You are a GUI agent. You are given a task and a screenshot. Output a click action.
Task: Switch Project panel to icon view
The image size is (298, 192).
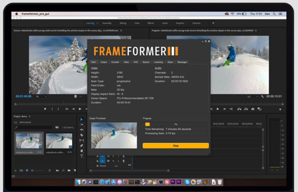(x=27, y=171)
